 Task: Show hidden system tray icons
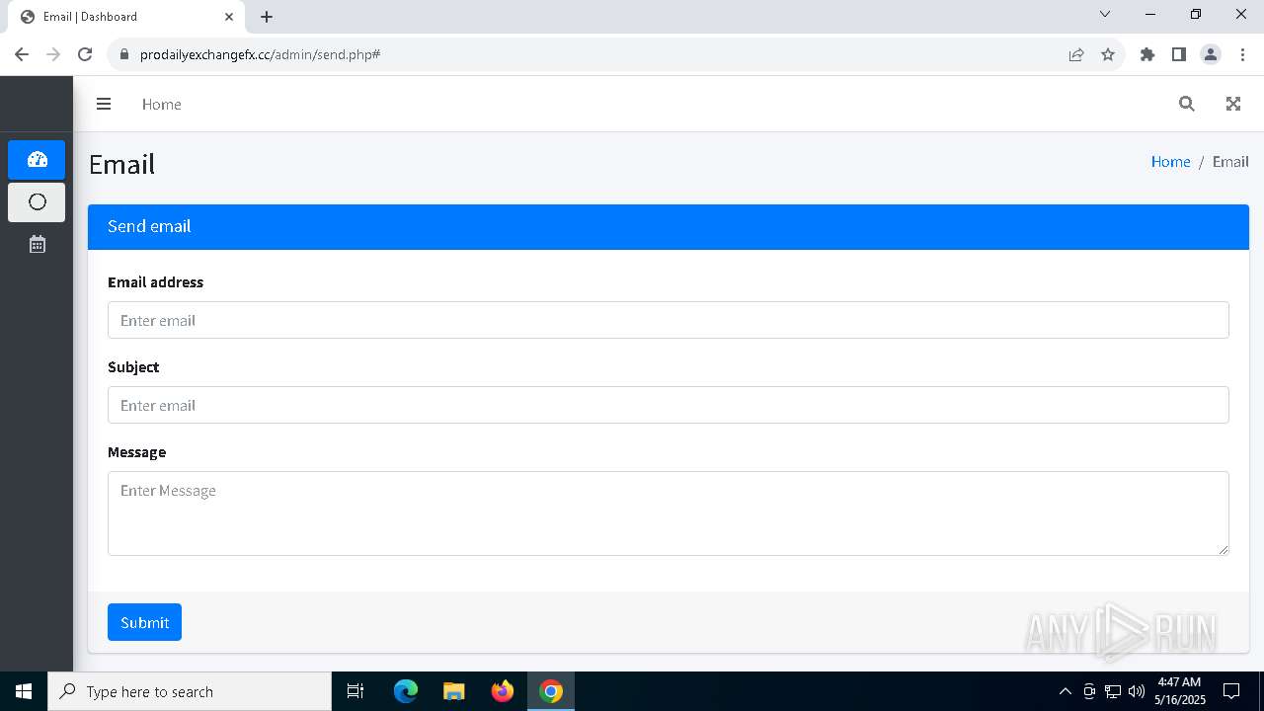(x=1065, y=691)
